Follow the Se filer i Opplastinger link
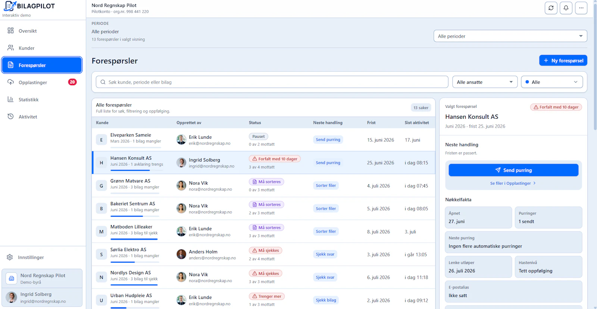Image resolution: width=597 pixels, height=309 pixels. (513, 183)
